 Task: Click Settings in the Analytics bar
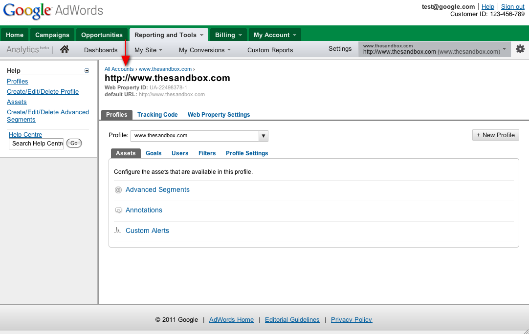click(340, 48)
